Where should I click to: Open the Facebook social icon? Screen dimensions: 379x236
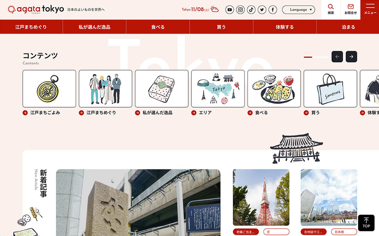pyautogui.click(x=273, y=10)
